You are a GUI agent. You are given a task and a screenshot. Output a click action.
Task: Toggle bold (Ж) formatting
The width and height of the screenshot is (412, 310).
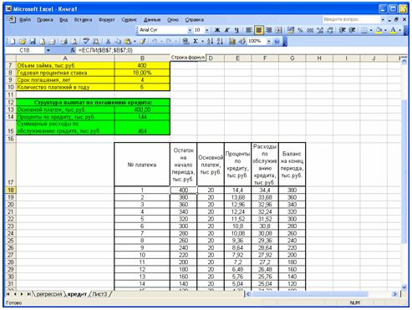(x=217, y=30)
